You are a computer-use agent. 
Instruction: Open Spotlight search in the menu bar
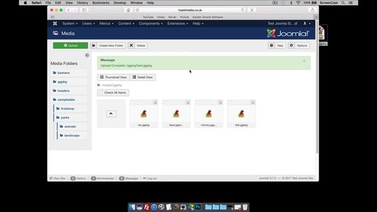pos(343,3)
